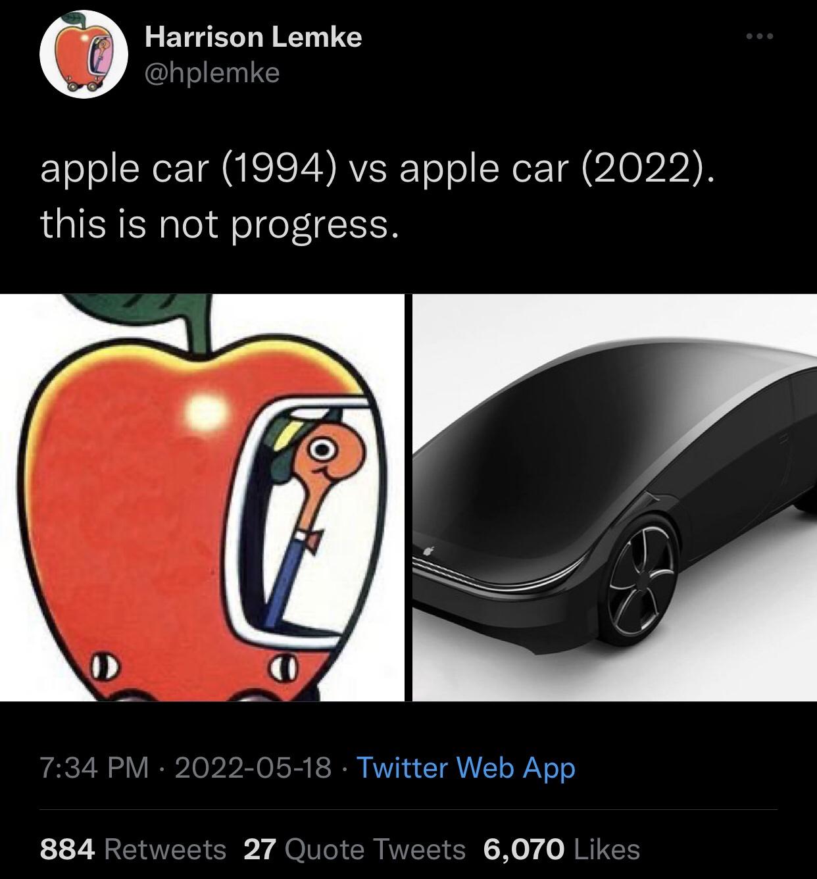Show the 27 Quote Tweets
This screenshot has height=879, width=817.
tap(354, 849)
